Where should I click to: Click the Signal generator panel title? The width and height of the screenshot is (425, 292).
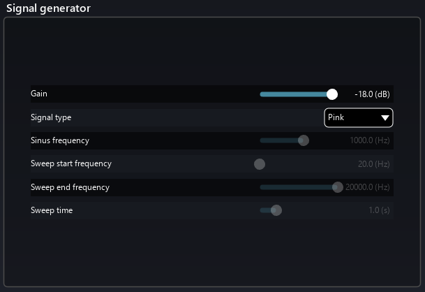pyautogui.click(x=48, y=8)
